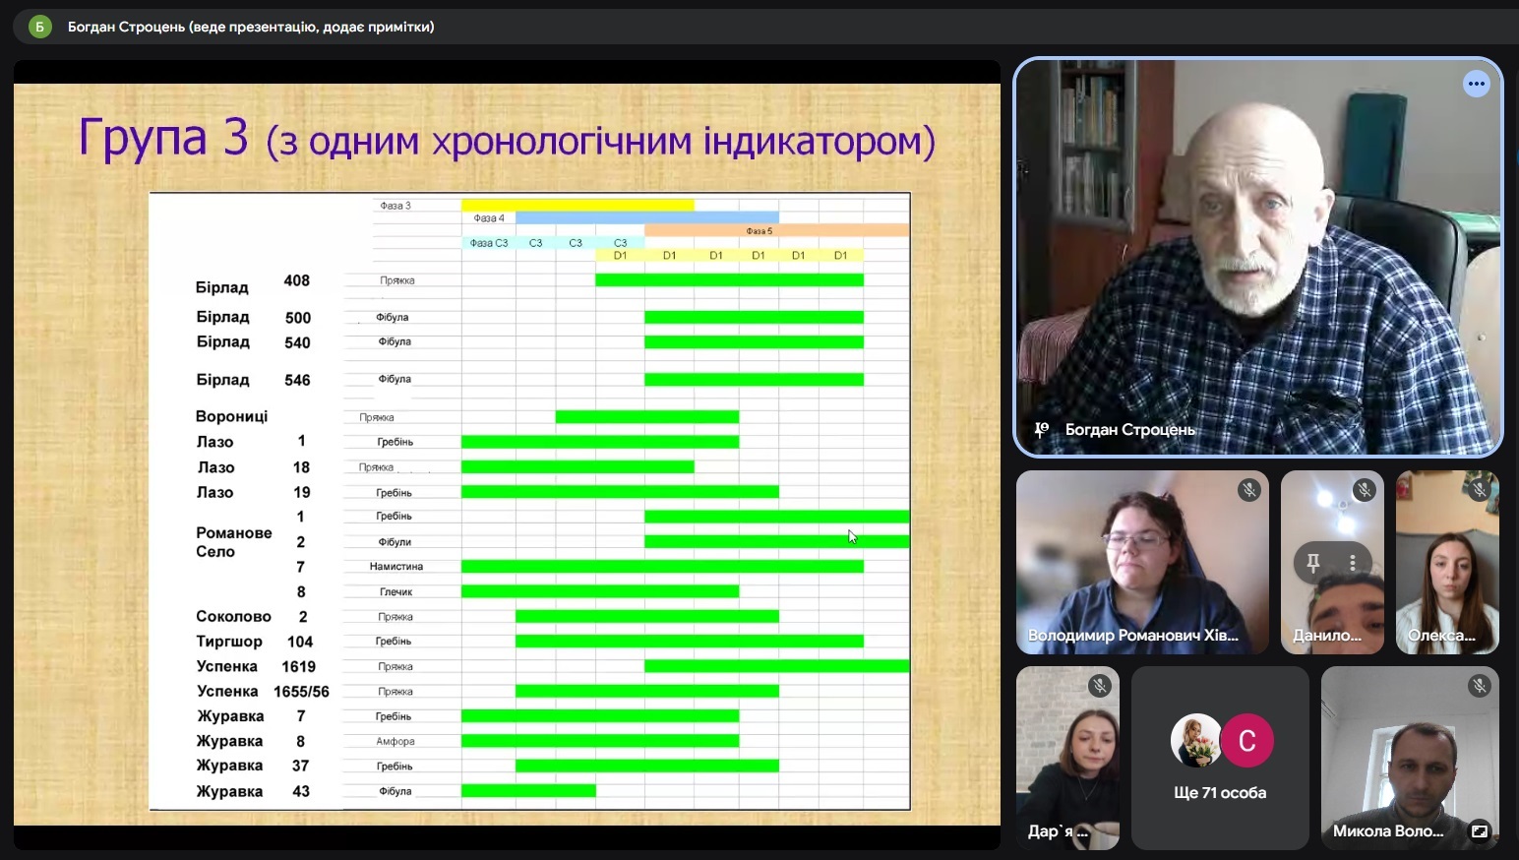Click the row label 'Журавка 43'
The image size is (1519, 860).
point(253,791)
